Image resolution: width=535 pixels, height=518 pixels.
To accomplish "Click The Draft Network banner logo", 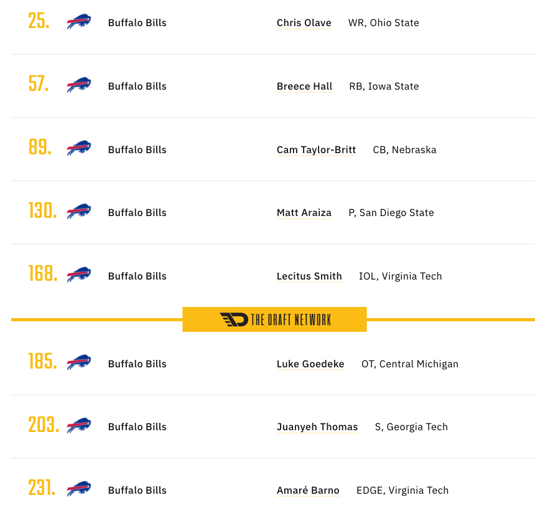I will [275, 319].
